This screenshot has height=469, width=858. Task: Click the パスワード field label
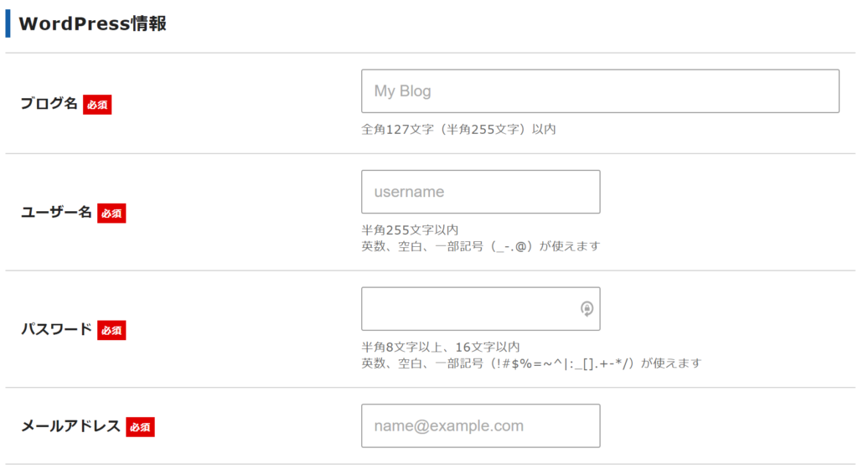coord(56,329)
